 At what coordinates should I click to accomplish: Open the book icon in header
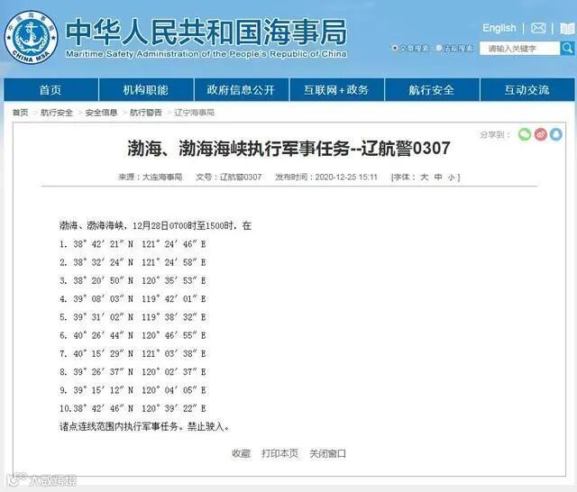(x=567, y=28)
